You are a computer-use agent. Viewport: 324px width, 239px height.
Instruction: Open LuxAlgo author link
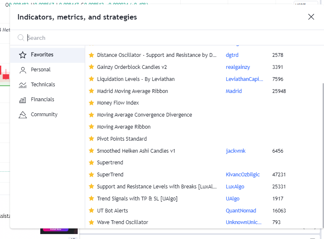pyautogui.click(x=235, y=187)
